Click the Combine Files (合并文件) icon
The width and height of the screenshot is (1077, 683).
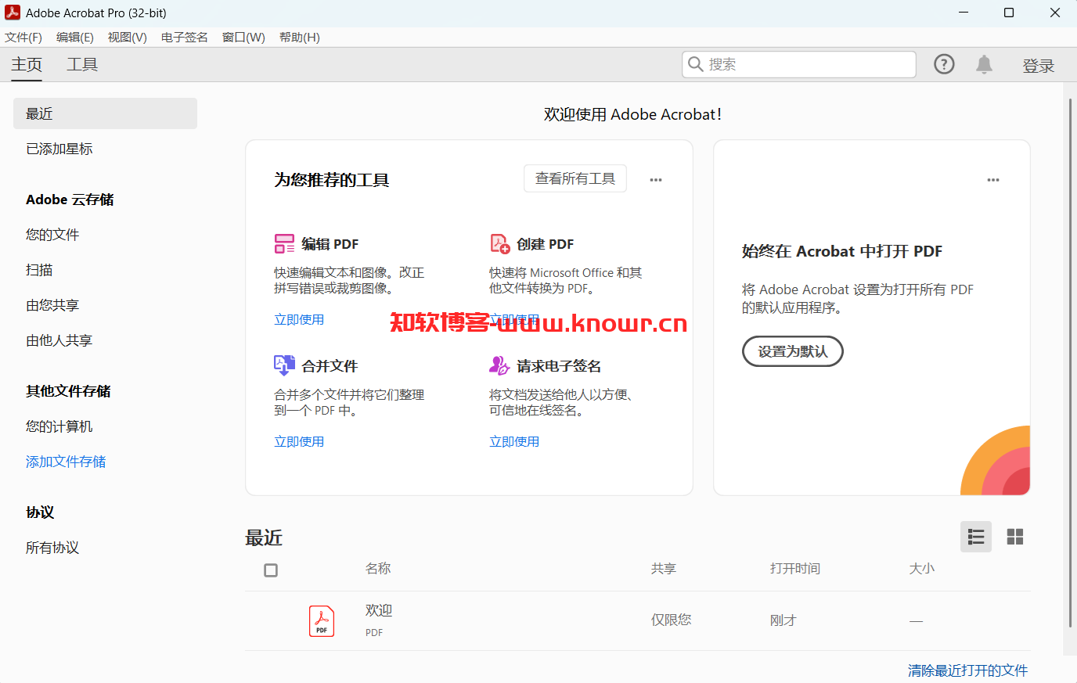point(284,365)
